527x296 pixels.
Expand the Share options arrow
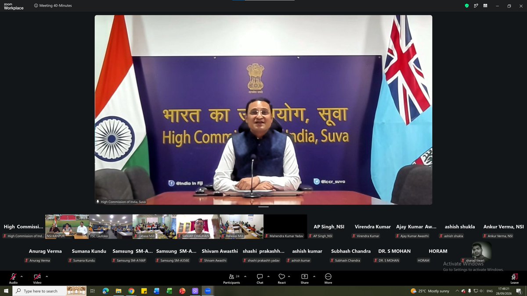(x=314, y=276)
